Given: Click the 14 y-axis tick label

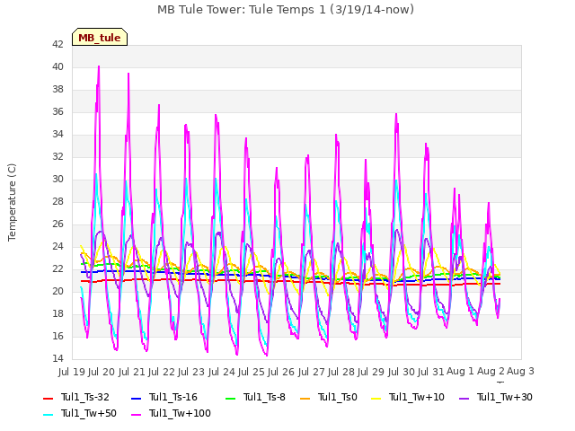Looking at the screenshot, I should (x=57, y=358).
